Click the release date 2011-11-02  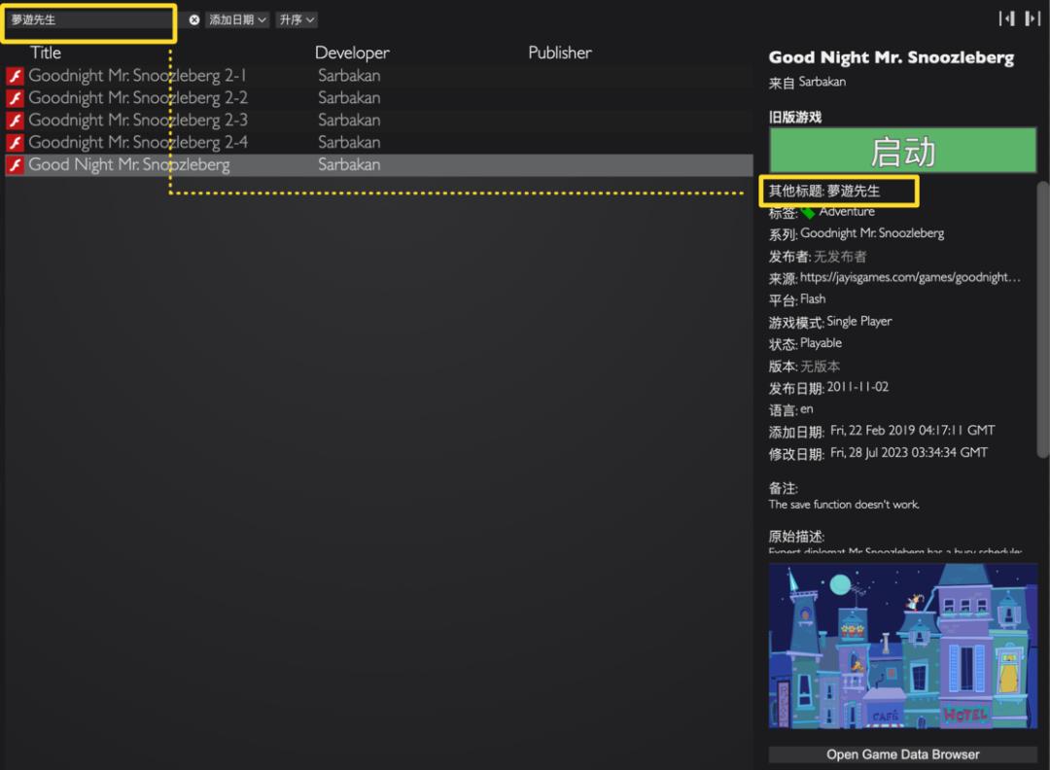click(857, 387)
